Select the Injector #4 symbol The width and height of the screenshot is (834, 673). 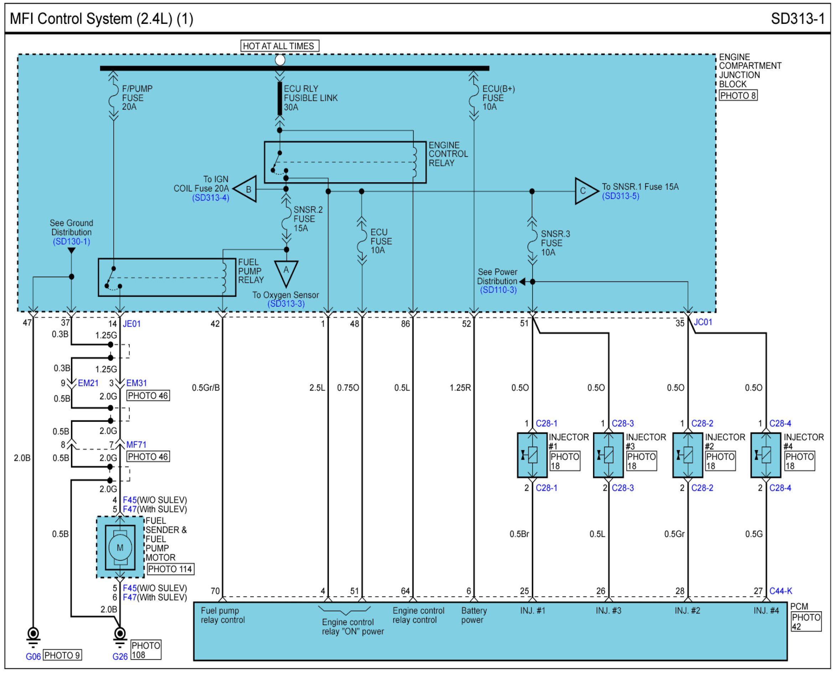tap(766, 455)
